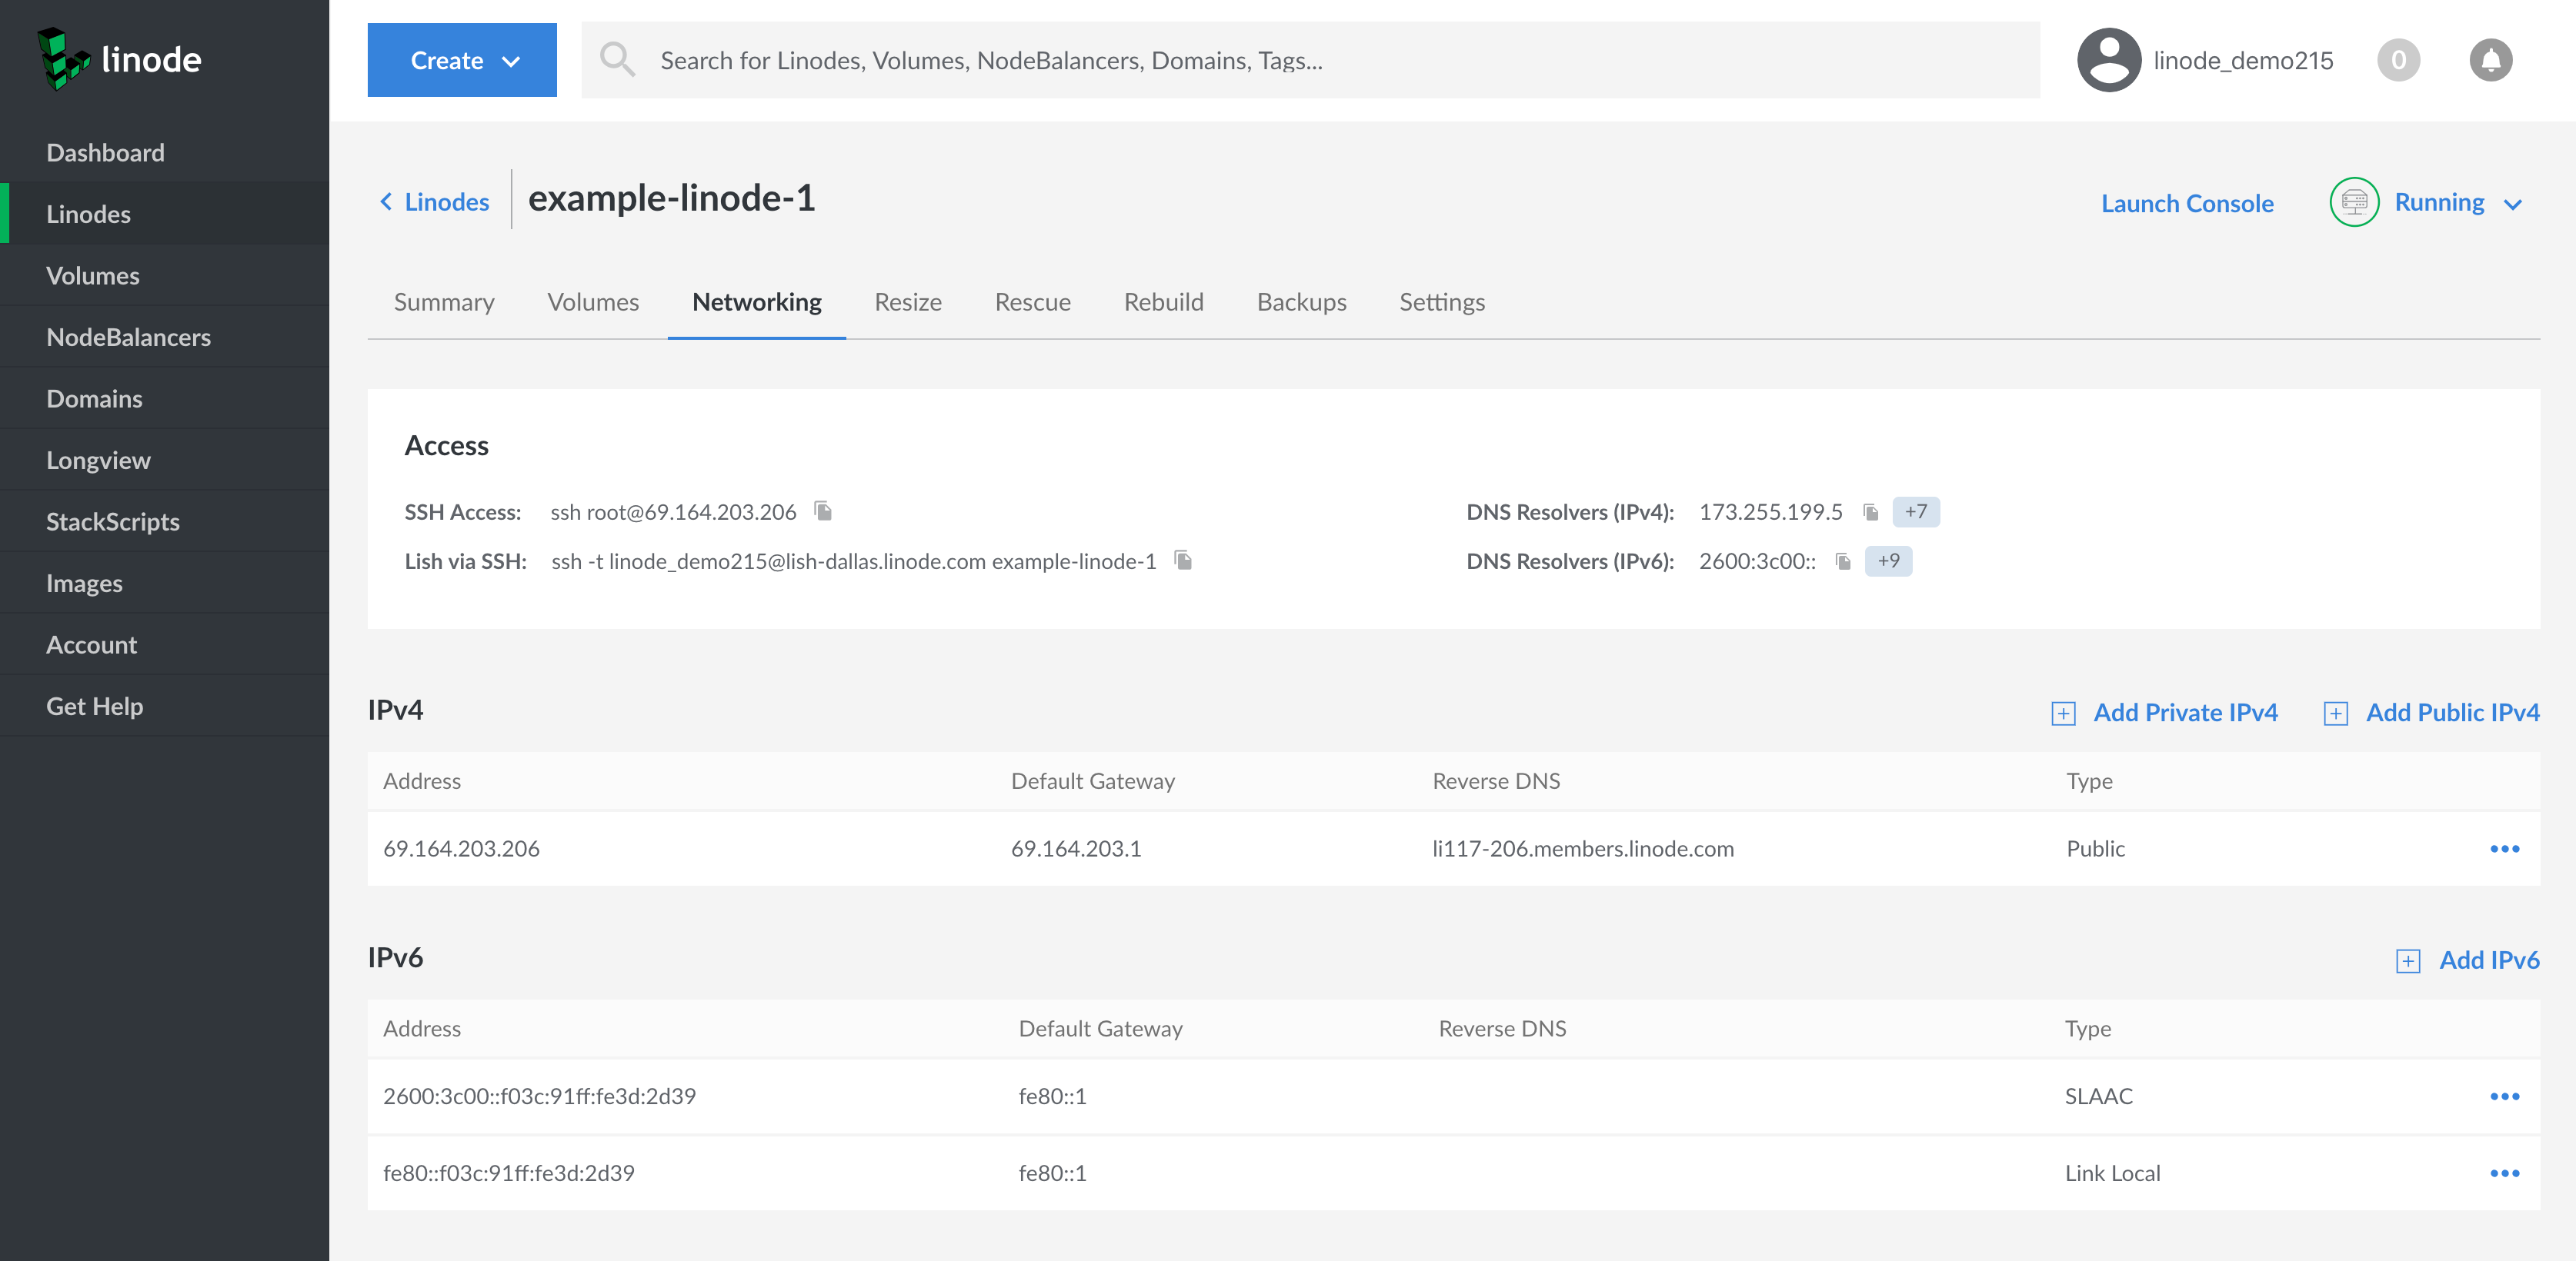The width and height of the screenshot is (2576, 1261).
Task: Click the Add IPv6 link
Action: click(x=2488, y=960)
